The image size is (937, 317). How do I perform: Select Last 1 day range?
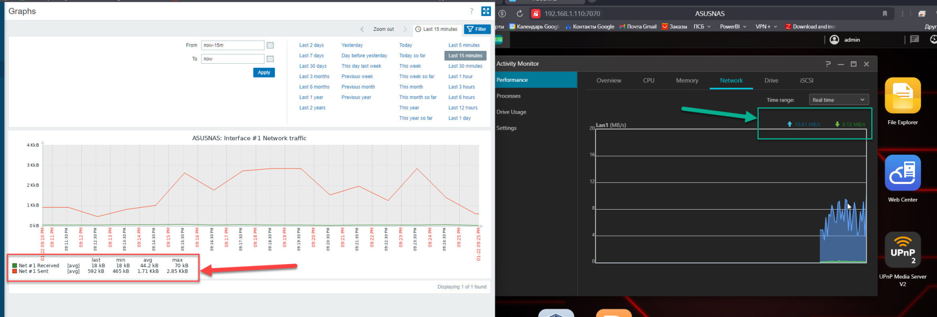coord(459,118)
